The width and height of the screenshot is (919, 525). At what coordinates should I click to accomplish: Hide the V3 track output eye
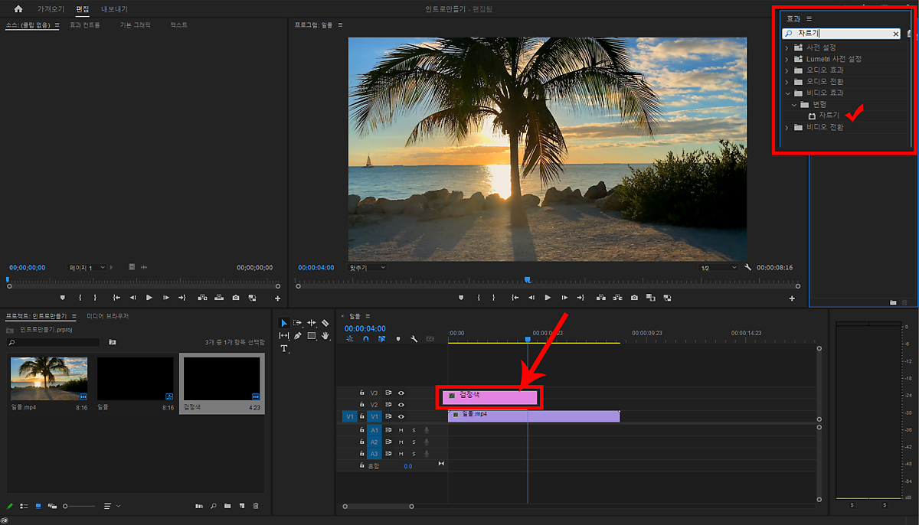(401, 393)
